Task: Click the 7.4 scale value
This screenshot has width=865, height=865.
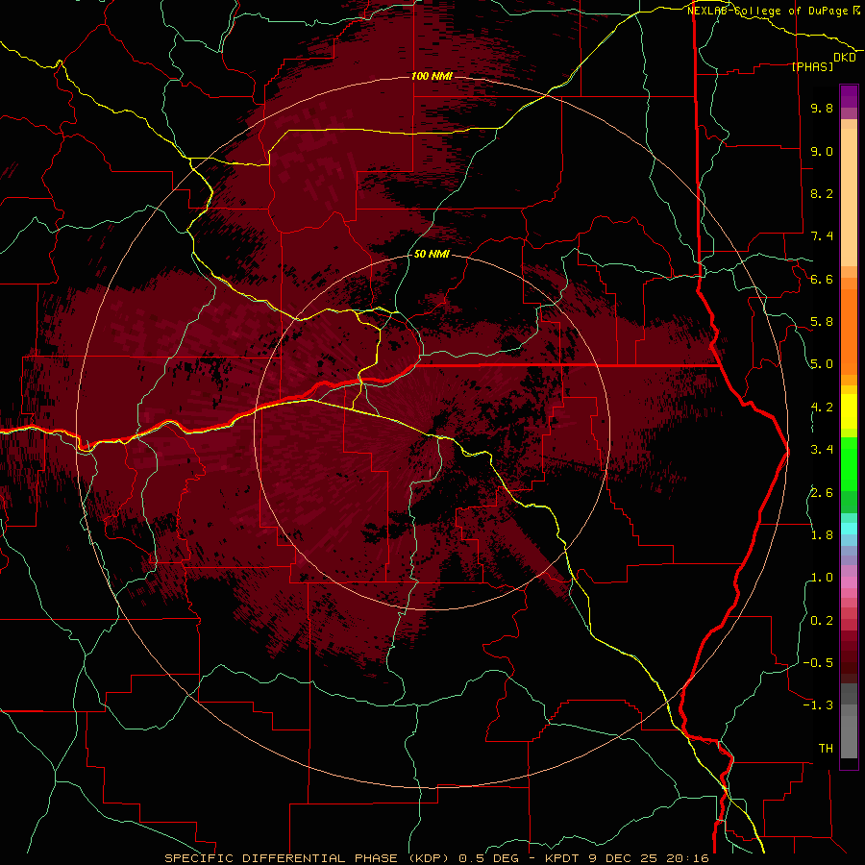Action: click(822, 236)
